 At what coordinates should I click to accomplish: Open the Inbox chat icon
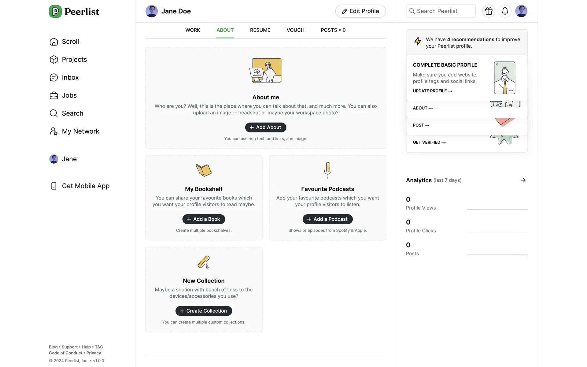[x=54, y=78]
